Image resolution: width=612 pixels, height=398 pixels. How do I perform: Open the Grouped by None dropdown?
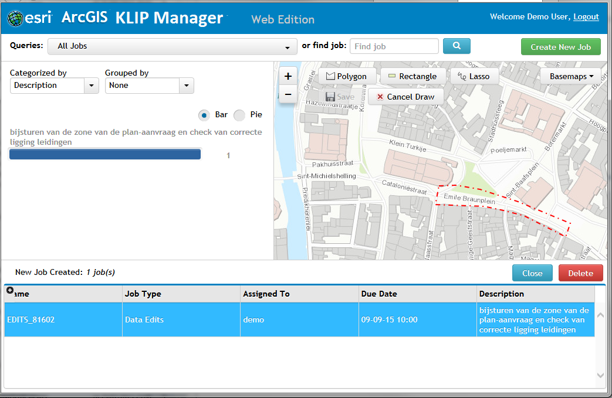click(x=149, y=86)
